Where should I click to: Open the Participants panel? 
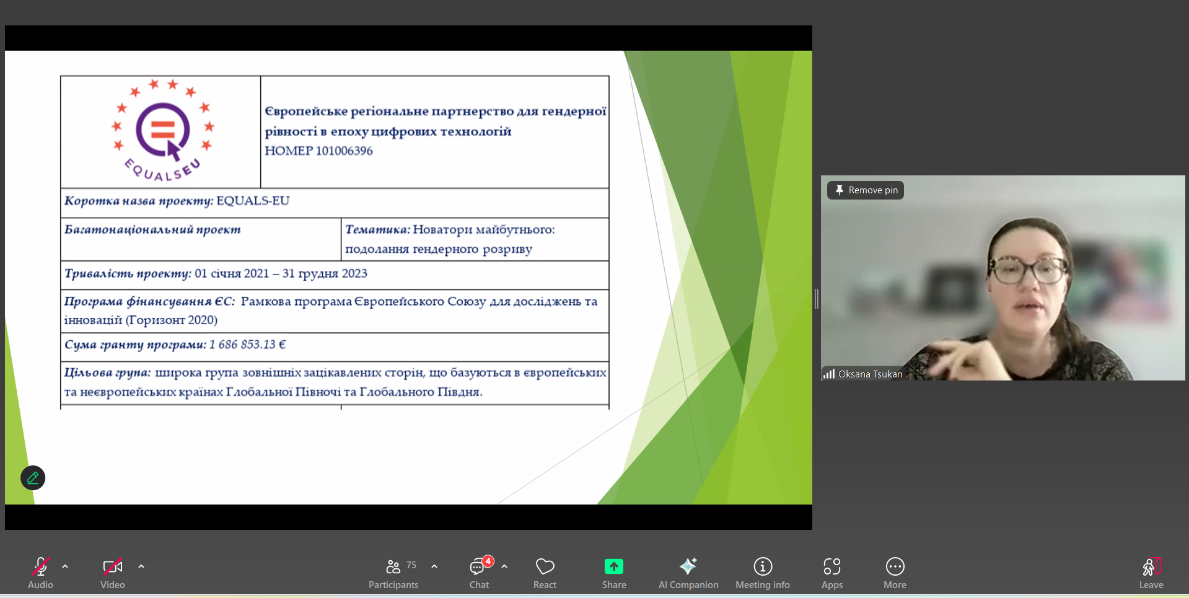[x=393, y=573]
